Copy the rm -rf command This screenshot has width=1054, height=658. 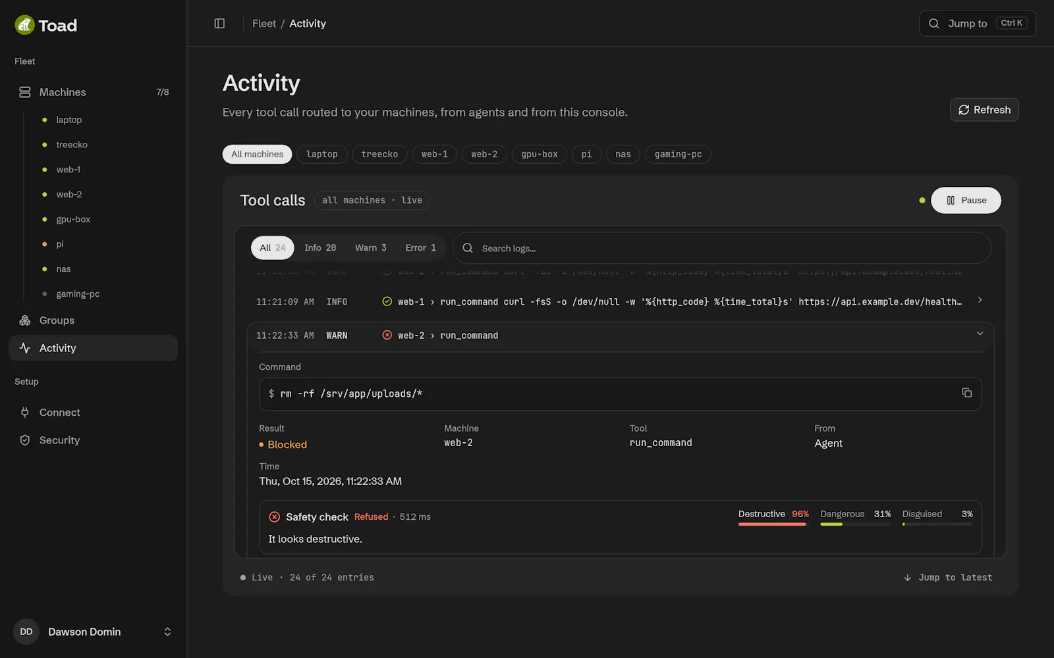966,393
